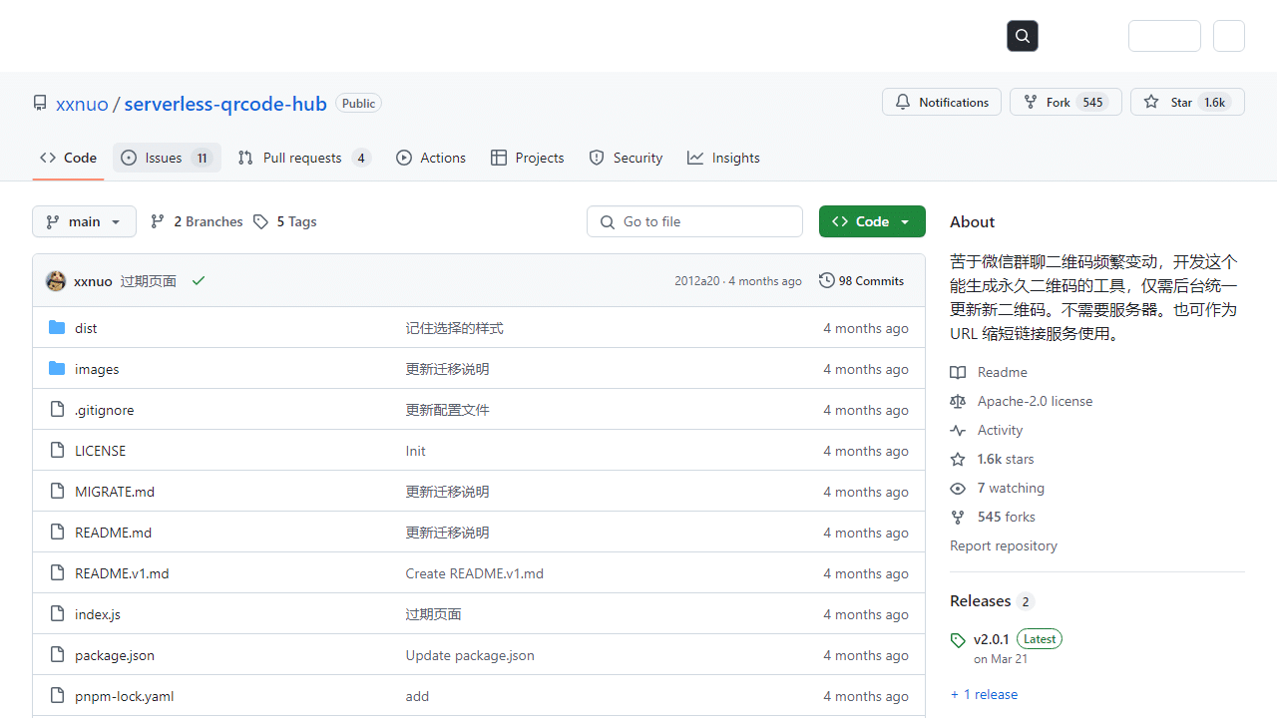Open the 'add' commit message

tap(417, 696)
